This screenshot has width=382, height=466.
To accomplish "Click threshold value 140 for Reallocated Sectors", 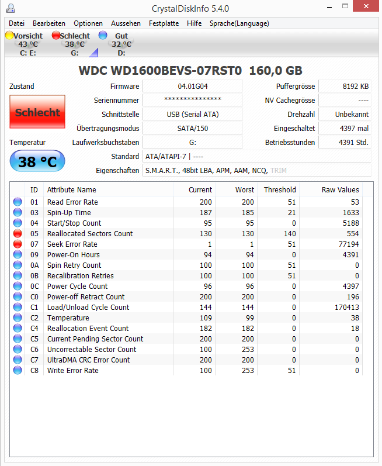I will (290, 234).
